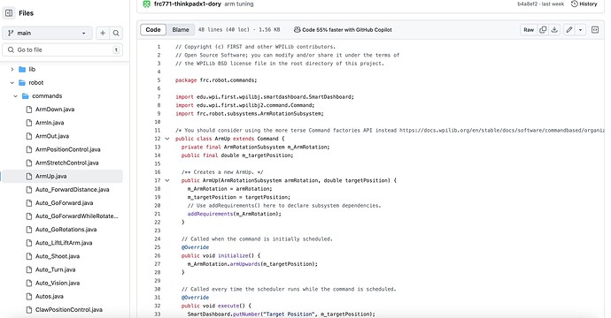Click the ArmUp.java file icon
Viewport: 611px width, 318px height.
click(x=29, y=176)
